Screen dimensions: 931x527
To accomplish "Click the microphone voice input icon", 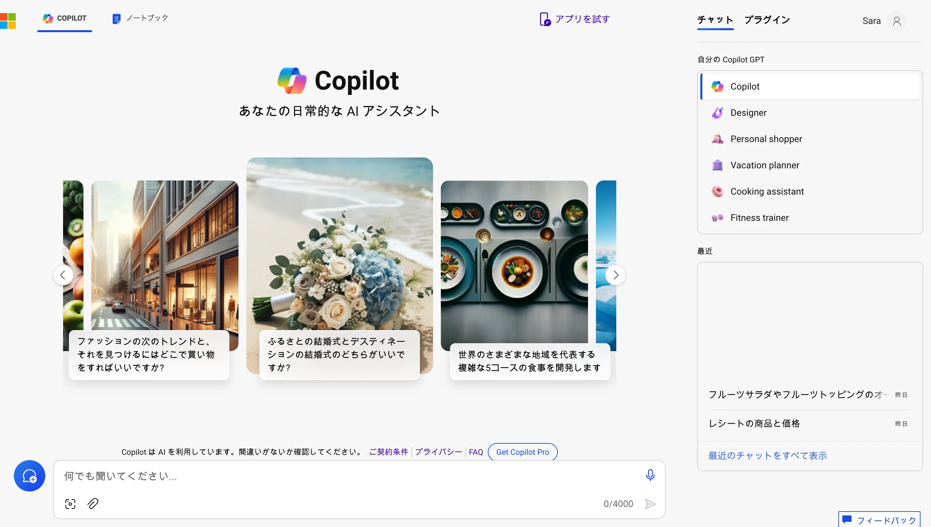I will [x=650, y=475].
